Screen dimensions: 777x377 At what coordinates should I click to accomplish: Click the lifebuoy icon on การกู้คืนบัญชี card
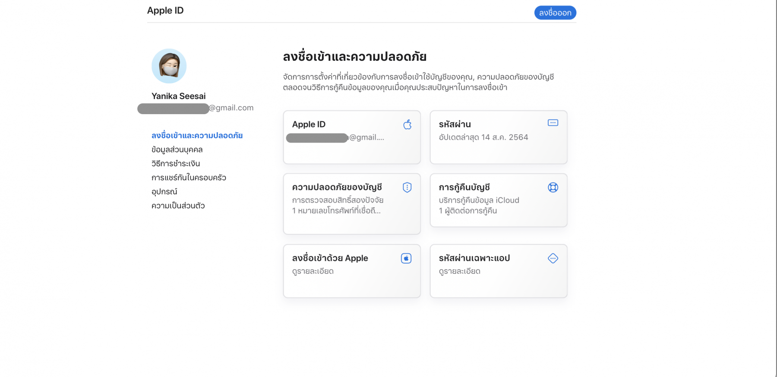tap(553, 187)
